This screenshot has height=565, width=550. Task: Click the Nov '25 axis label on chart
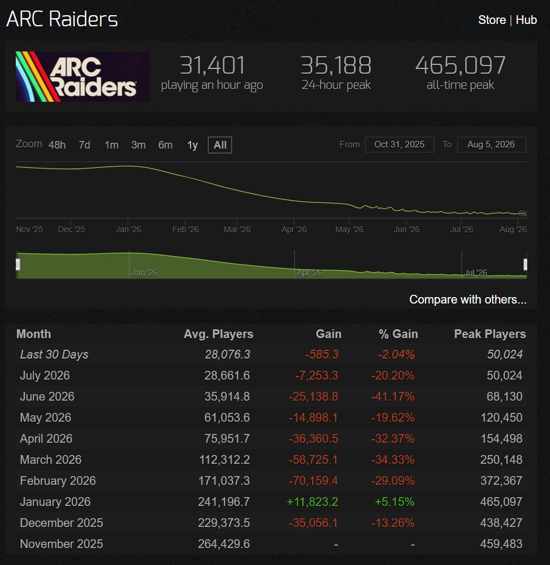click(x=30, y=229)
